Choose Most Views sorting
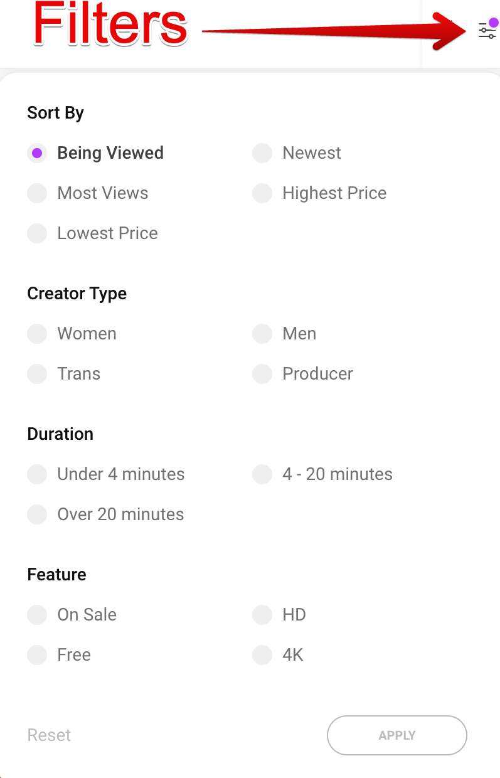500x778 pixels. pyautogui.click(x=38, y=193)
